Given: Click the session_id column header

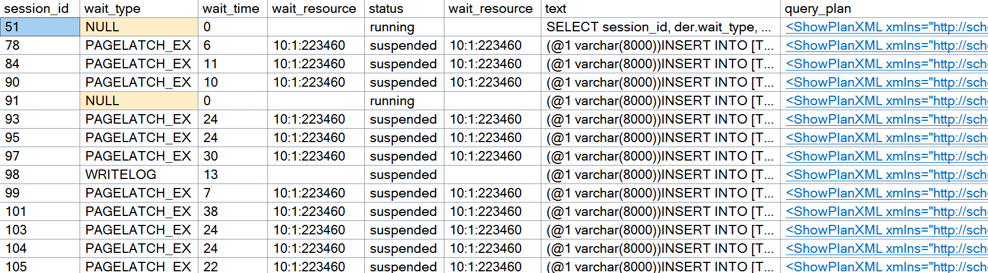Looking at the screenshot, I should click(x=36, y=8).
